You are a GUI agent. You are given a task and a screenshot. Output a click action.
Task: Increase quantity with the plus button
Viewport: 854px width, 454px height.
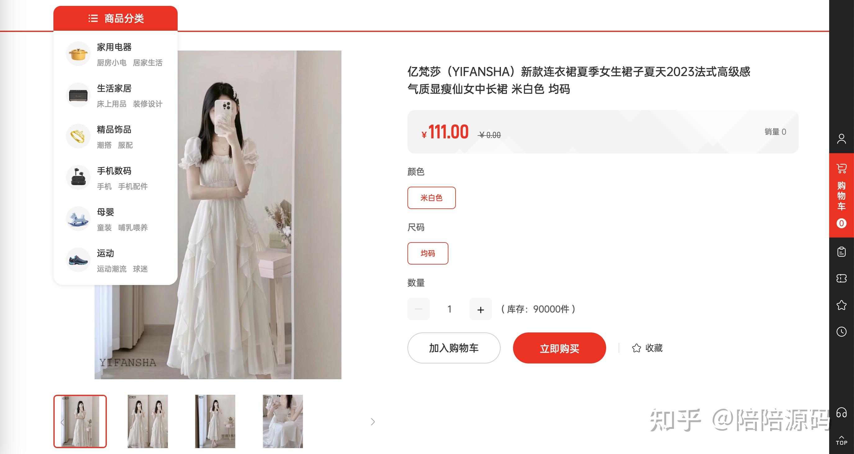pos(480,309)
